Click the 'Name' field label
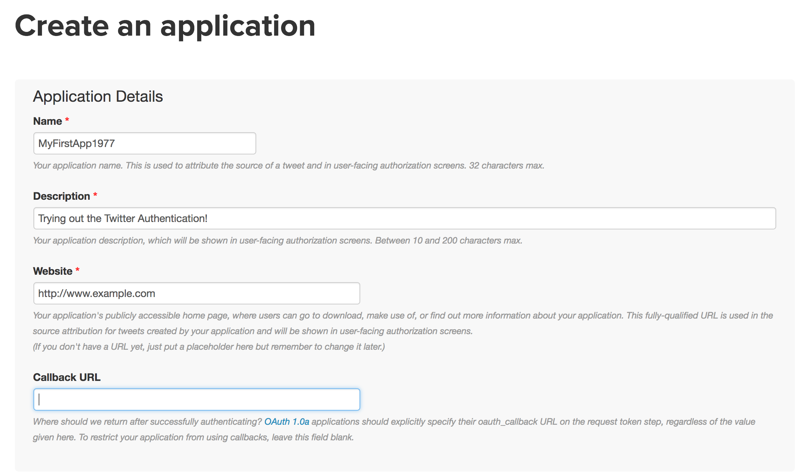The height and width of the screenshot is (473, 800). click(48, 121)
